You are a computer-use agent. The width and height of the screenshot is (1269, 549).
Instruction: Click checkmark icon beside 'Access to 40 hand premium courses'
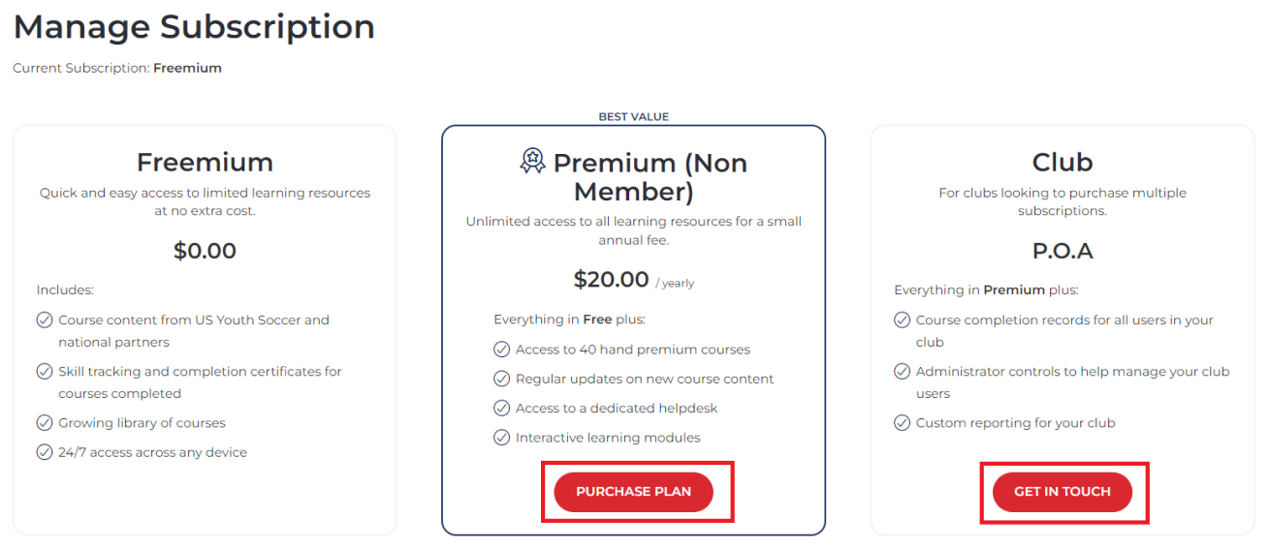501,350
